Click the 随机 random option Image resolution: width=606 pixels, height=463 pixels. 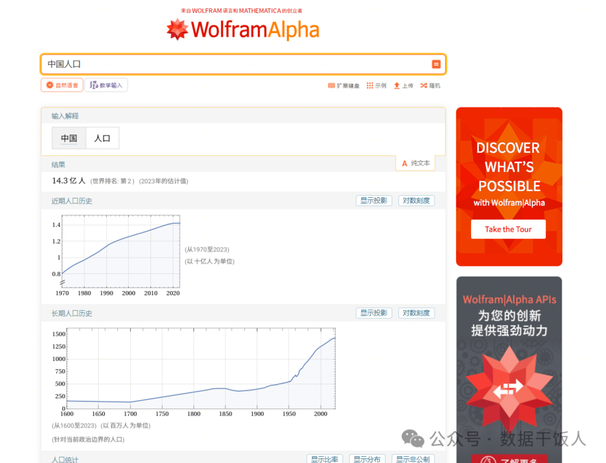(x=430, y=86)
